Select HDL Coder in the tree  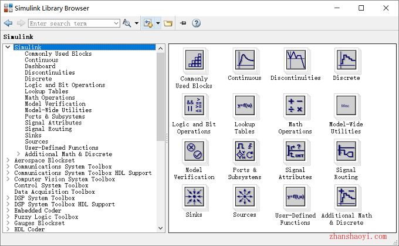tap(29, 229)
